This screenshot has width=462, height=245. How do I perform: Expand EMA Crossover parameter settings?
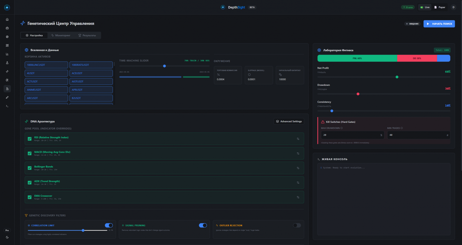point(298,197)
